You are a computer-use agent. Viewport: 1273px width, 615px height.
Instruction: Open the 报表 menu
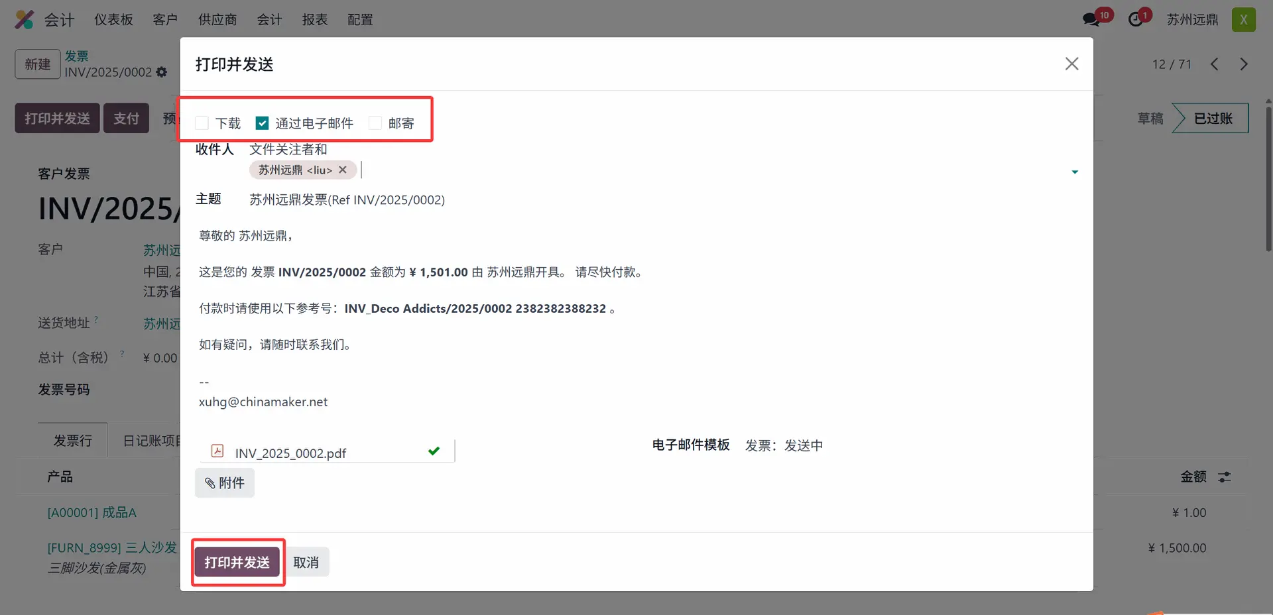(314, 20)
